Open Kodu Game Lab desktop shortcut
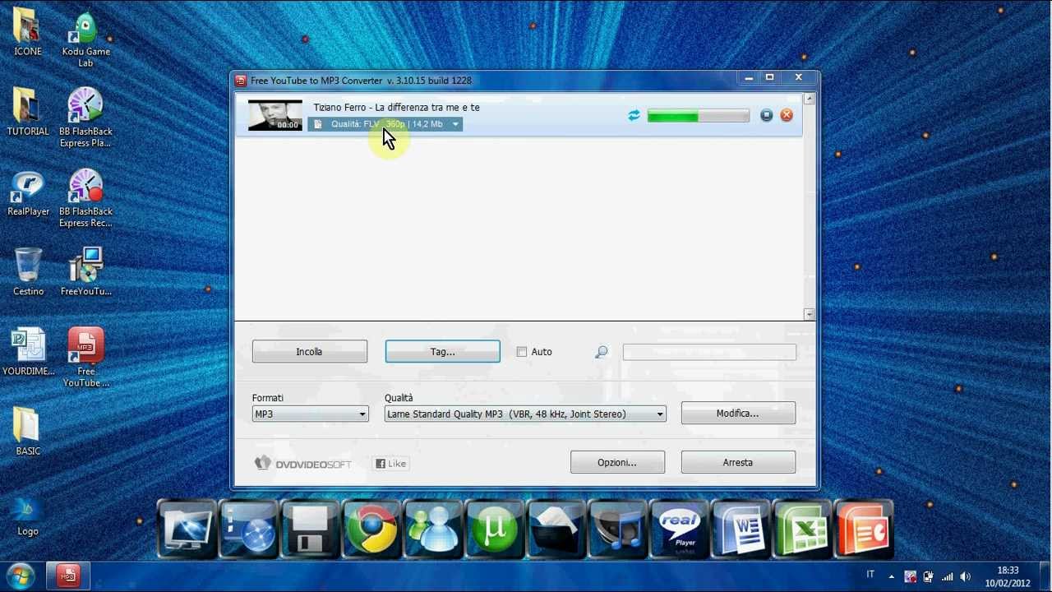 click(85, 39)
